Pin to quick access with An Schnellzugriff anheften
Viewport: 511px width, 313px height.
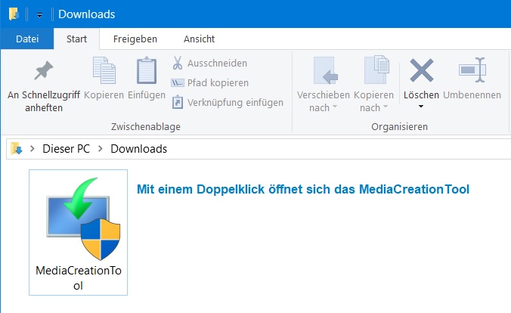[44, 86]
